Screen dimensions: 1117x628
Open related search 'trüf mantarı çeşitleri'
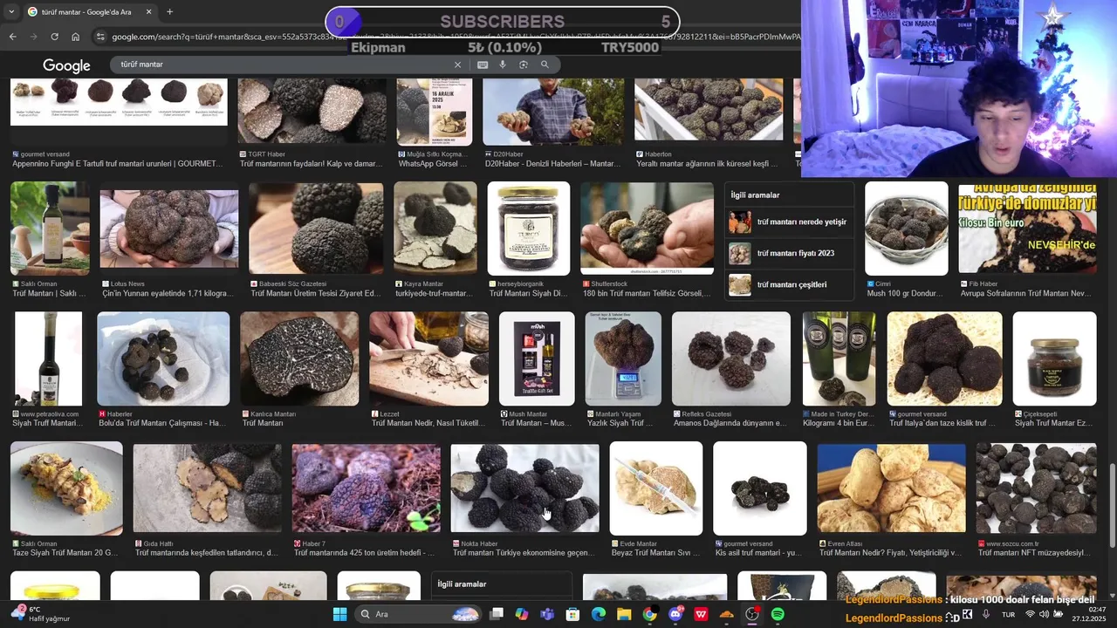tap(788, 284)
